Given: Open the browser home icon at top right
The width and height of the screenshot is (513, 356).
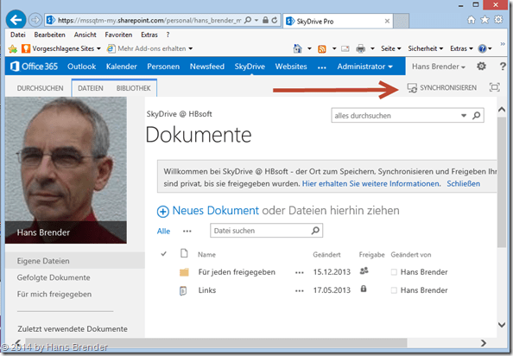Looking at the screenshot, I should point(472,20).
